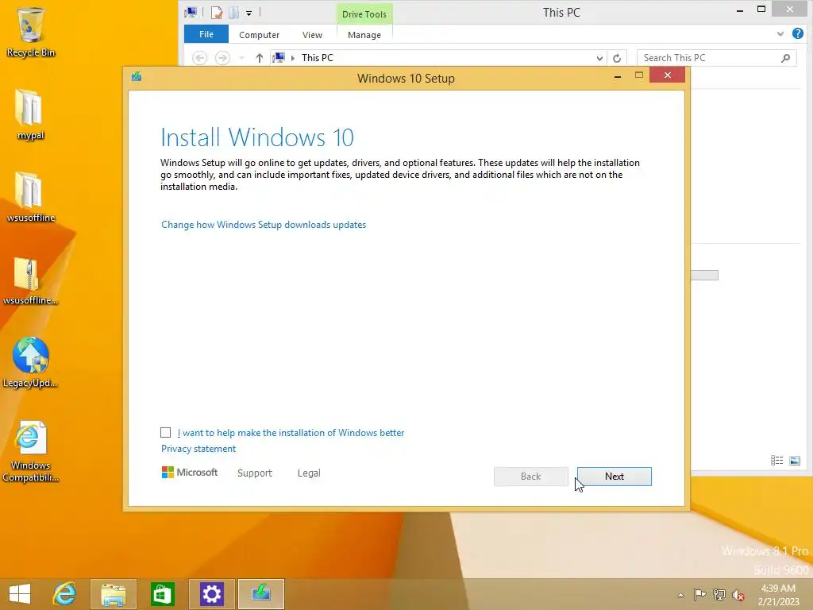The height and width of the screenshot is (610, 813).
Task: Switch This PC to details view icon
Action: 776,460
